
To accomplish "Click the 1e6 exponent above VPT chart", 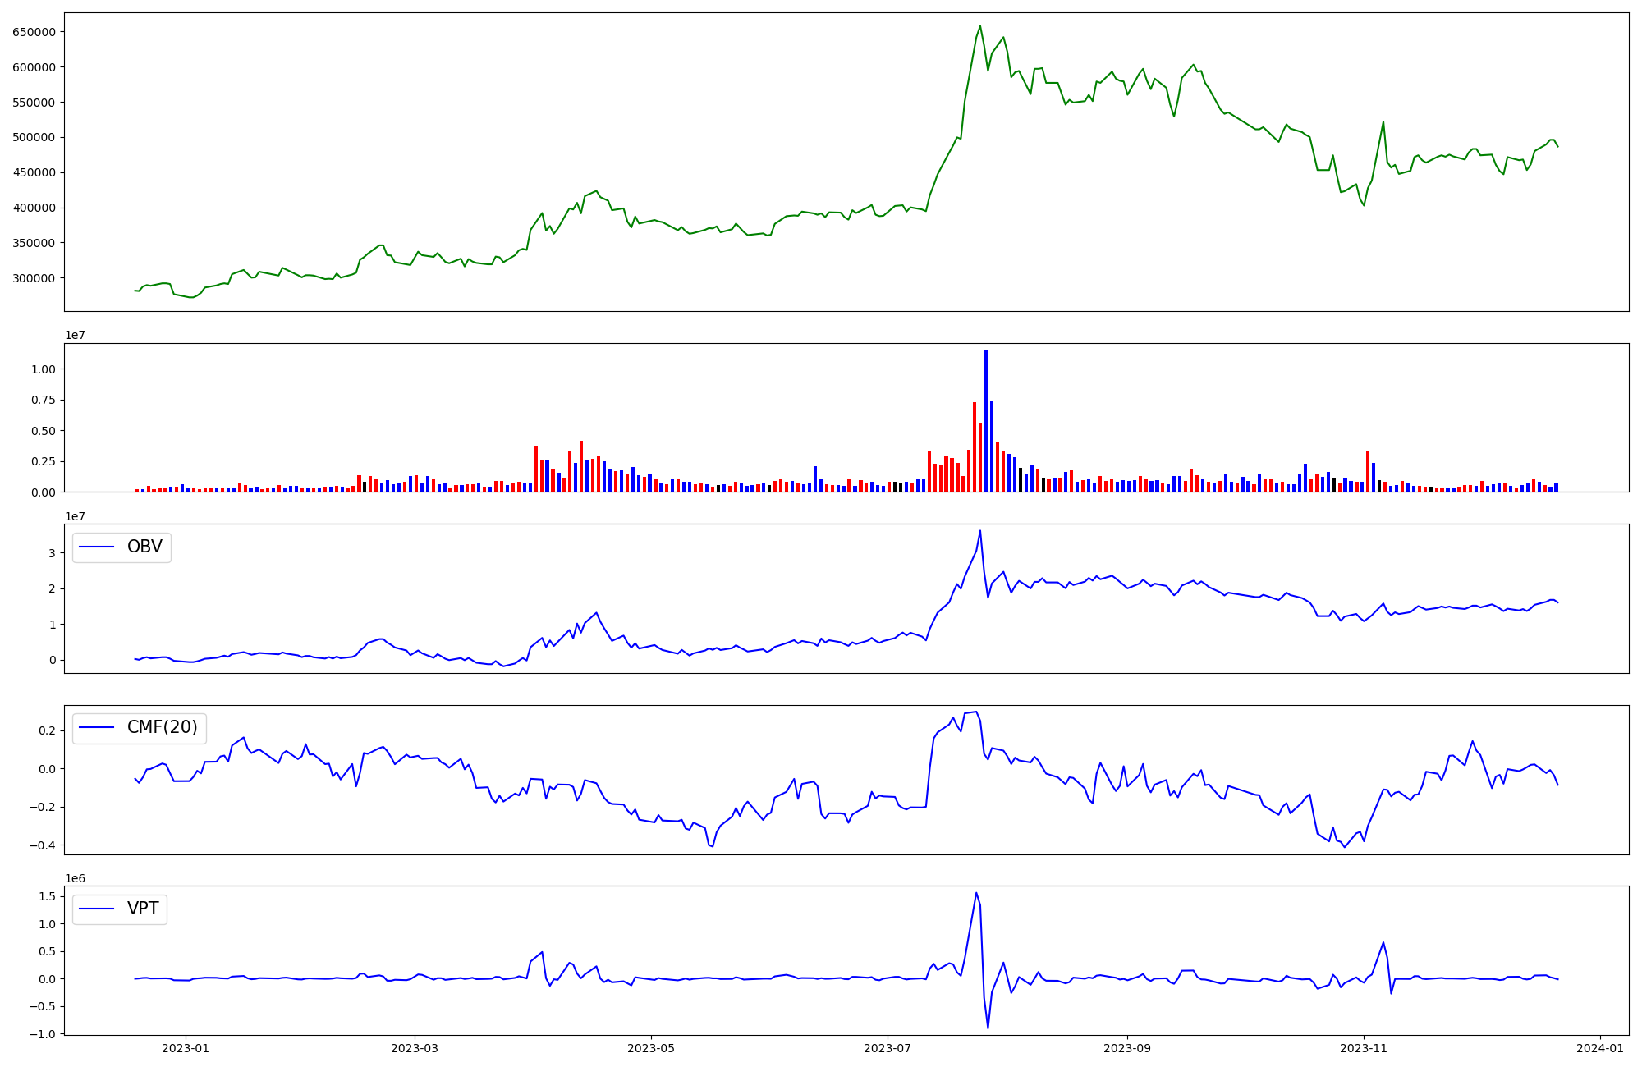I will [75, 878].
